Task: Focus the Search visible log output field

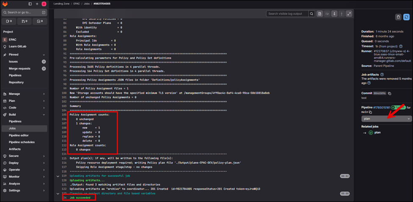Action: (287, 14)
